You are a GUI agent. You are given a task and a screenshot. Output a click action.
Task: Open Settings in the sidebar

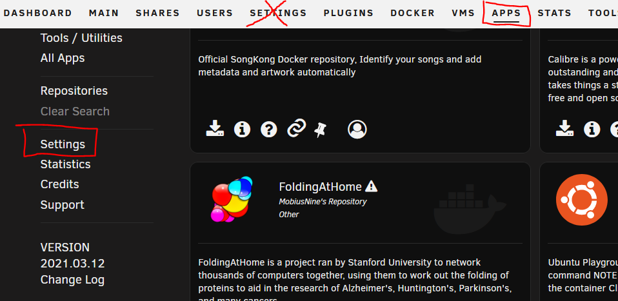[63, 144]
